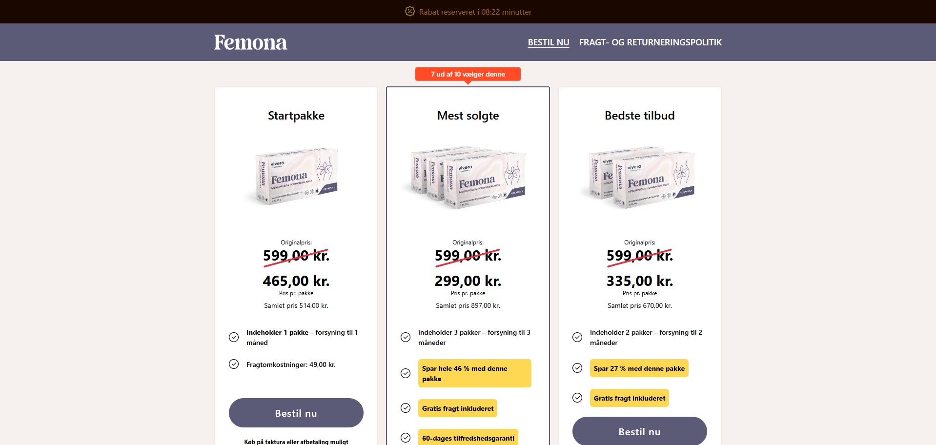This screenshot has width=936, height=445.
Task: Click the Bedste tilbud two-box product image
Action: coord(640,177)
